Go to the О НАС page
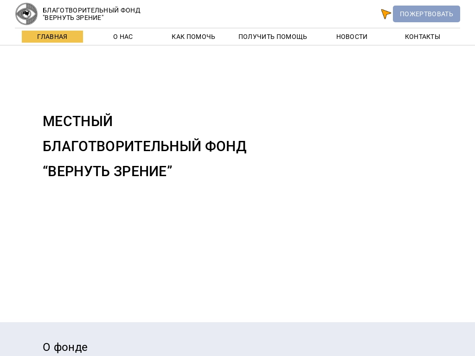 [x=123, y=37]
